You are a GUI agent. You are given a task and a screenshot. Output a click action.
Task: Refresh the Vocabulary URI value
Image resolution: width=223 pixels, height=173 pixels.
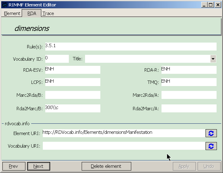click(211, 146)
